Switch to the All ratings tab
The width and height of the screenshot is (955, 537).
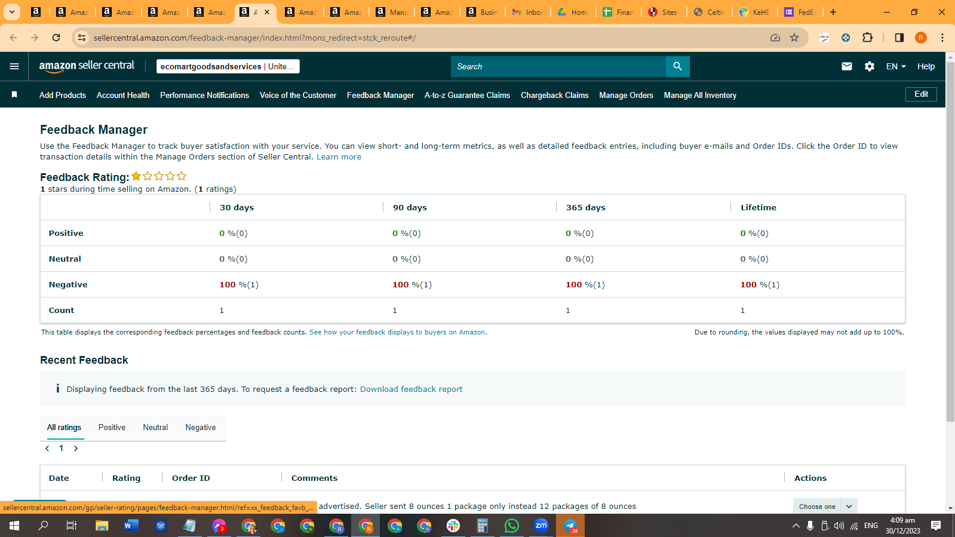click(64, 428)
